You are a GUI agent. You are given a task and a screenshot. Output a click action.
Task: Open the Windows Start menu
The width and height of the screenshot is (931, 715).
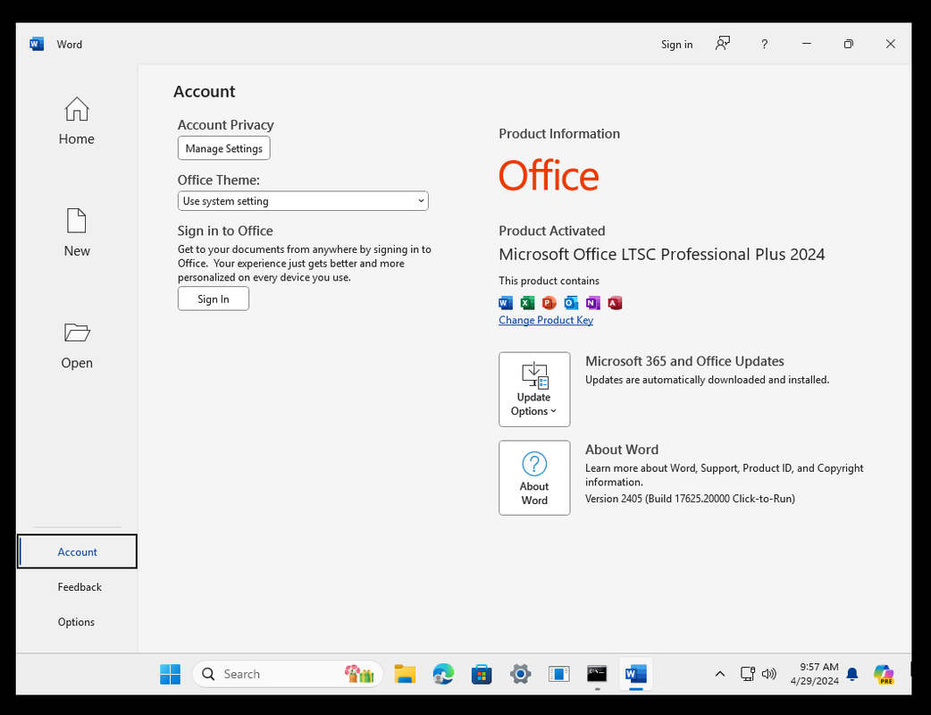tap(170, 674)
